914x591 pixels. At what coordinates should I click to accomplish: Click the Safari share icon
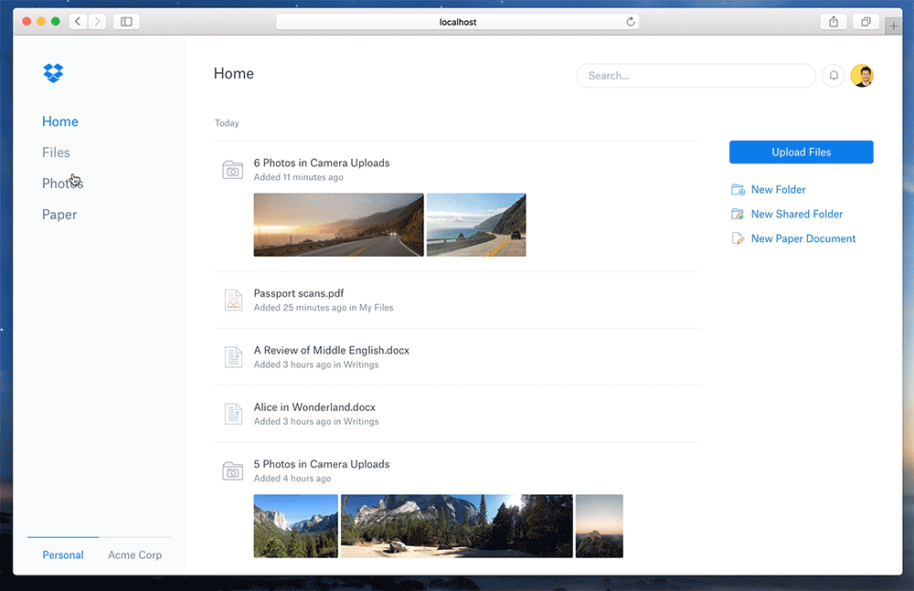point(833,21)
